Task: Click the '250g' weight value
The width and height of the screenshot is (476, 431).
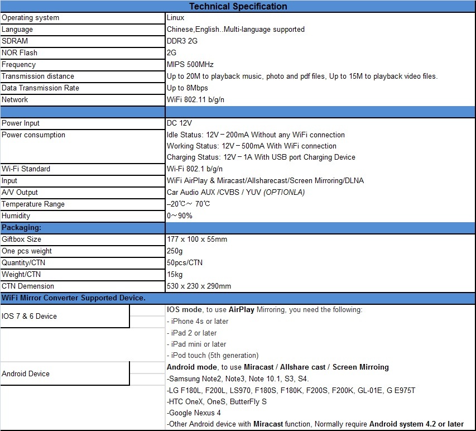Action: tap(175, 251)
